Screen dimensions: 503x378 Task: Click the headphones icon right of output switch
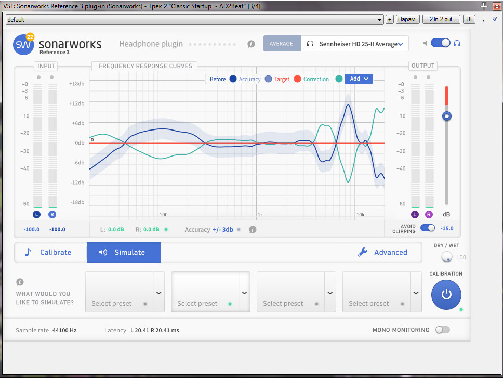pyautogui.click(x=457, y=43)
